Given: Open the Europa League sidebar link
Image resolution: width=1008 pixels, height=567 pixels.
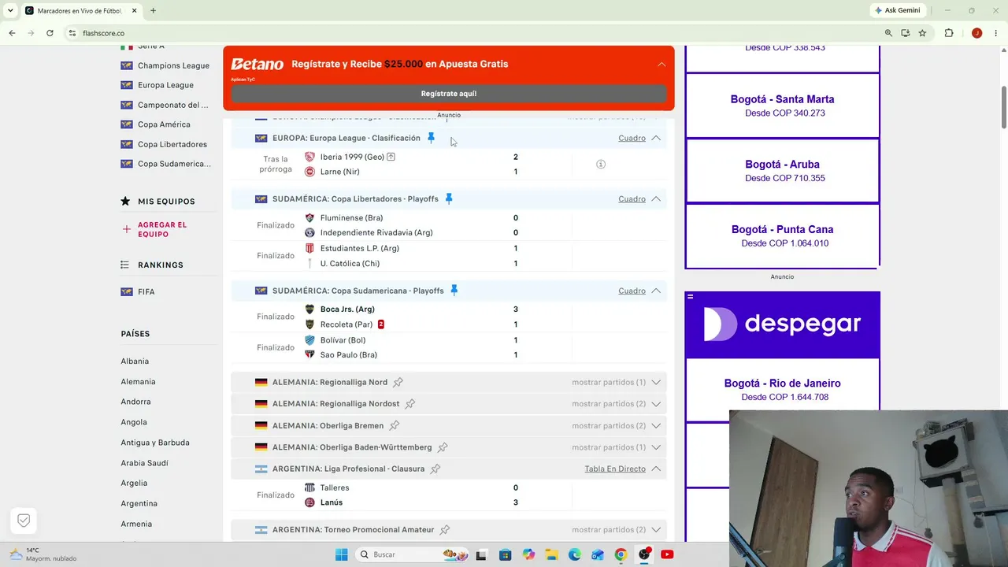Looking at the screenshot, I should pos(165,85).
